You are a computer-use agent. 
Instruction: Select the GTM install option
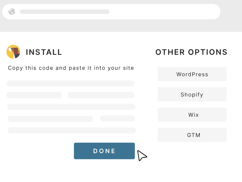click(192, 135)
